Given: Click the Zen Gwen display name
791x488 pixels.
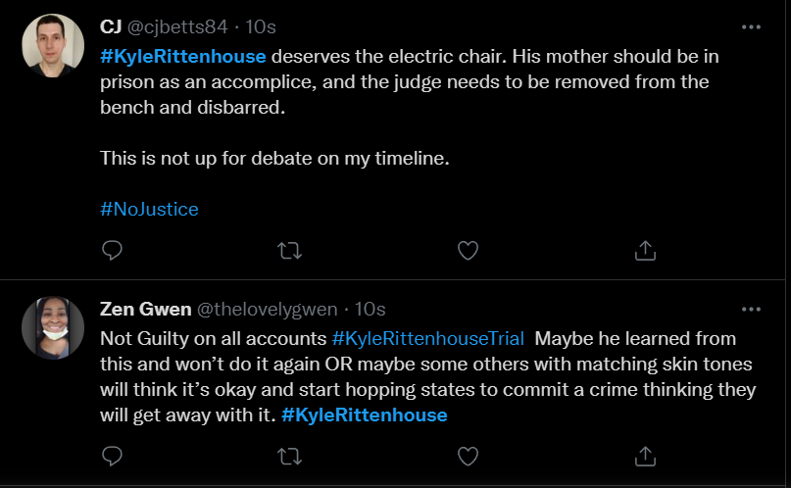Looking at the screenshot, I should (x=145, y=310).
